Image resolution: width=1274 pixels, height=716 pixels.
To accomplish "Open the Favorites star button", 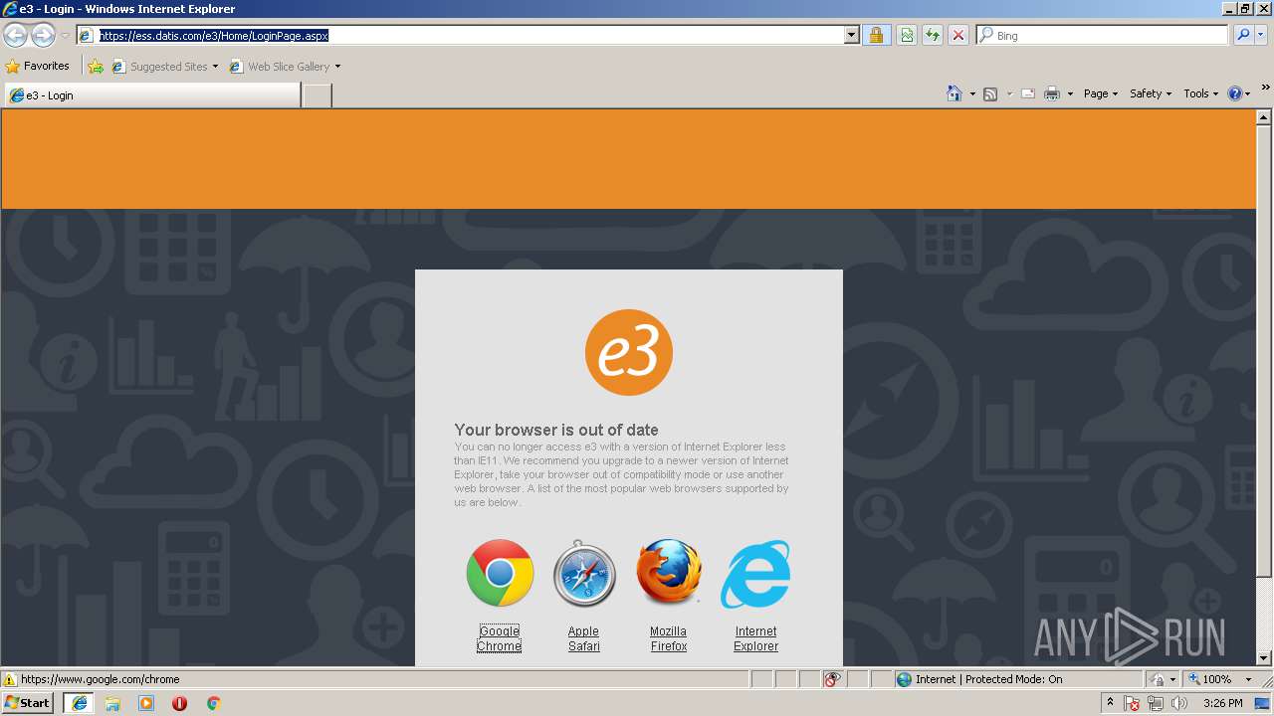I will pyautogui.click(x=38, y=66).
